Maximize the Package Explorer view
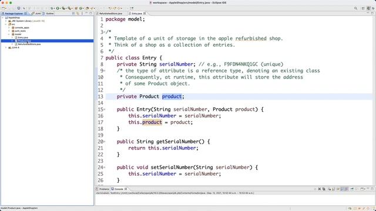The width and height of the screenshot is (376, 211). click(90, 13)
